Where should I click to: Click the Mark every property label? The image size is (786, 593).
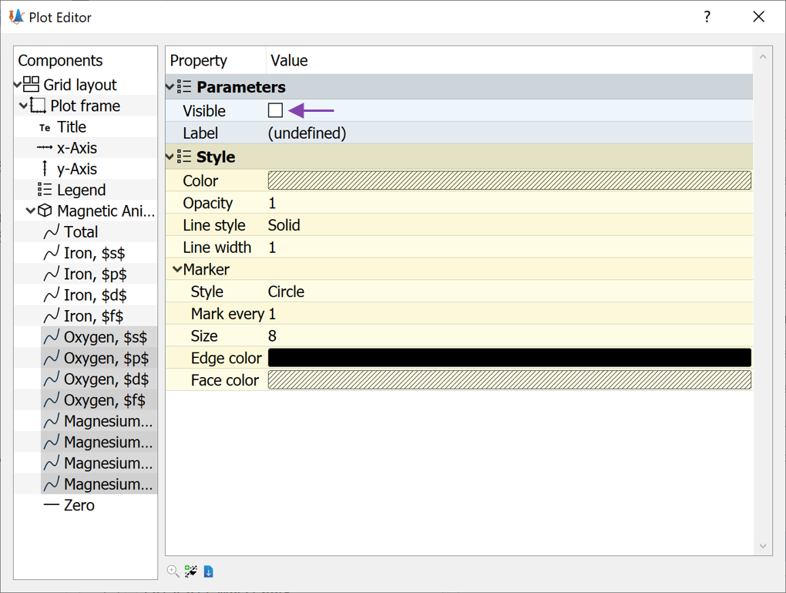(227, 314)
